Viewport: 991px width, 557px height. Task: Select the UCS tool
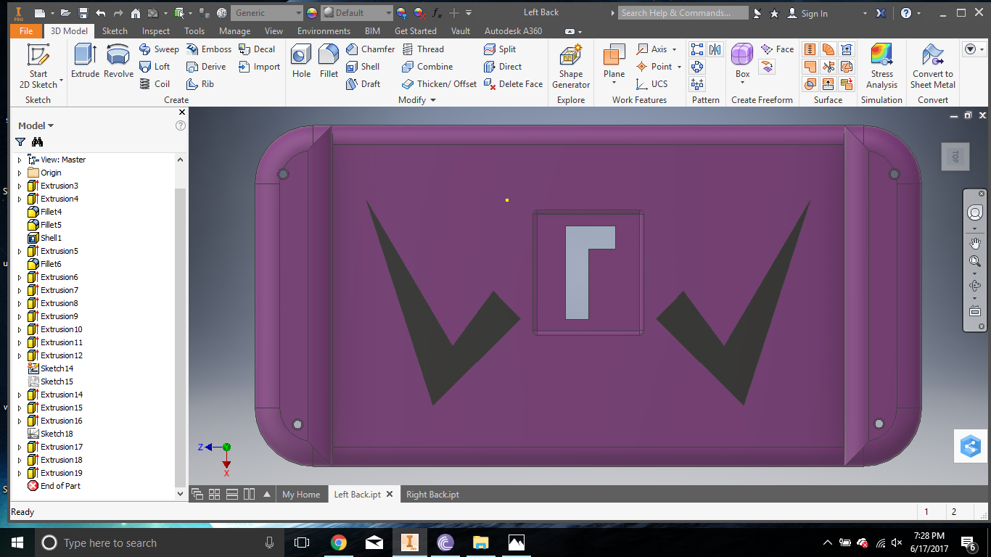coord(652,84)
